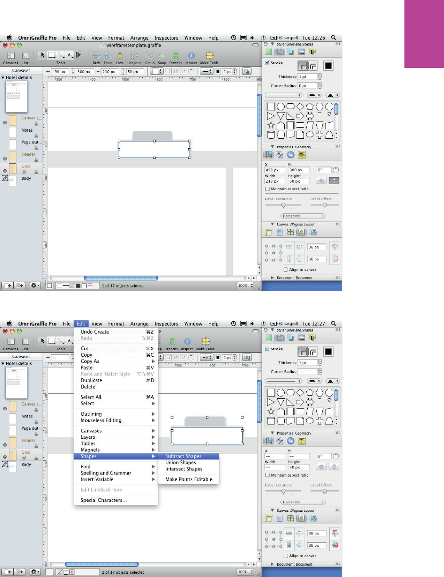Toggle mixed-state Stroke checkbox in lower inspector
Image resolution: width=444 pixels, height=577 pixels.
[x=267, y=349]
